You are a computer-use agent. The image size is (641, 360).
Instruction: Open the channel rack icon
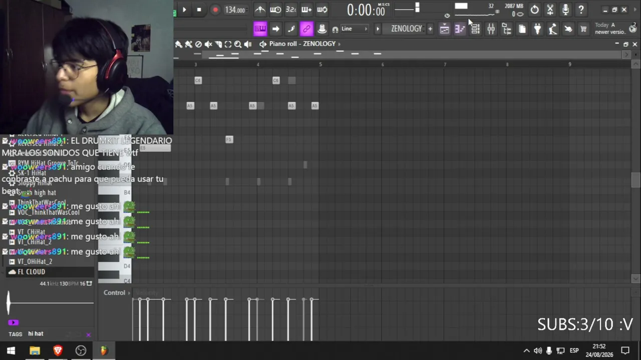(475, 29)
